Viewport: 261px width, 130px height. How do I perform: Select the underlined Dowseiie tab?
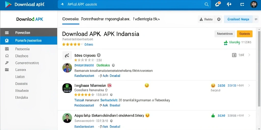tap(71, 19)
